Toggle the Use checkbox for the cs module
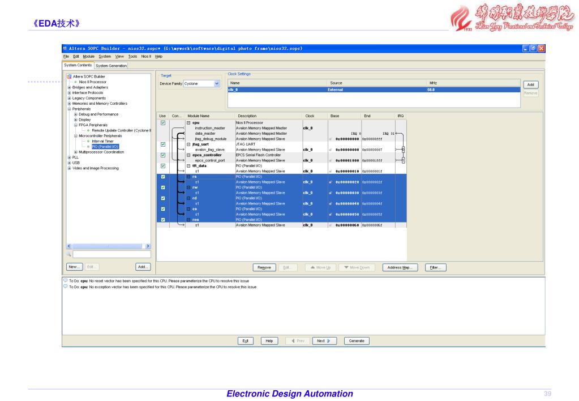This screenshot has height=401, width=579. tap(163, 209)
